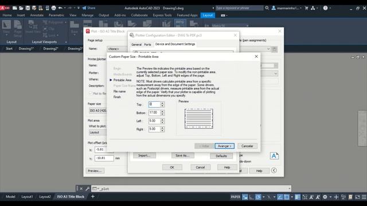Click Plot offset Y field in Plot dialog
Image resolution: width=367 pixels, height=206 pixels.
(104, 158)
